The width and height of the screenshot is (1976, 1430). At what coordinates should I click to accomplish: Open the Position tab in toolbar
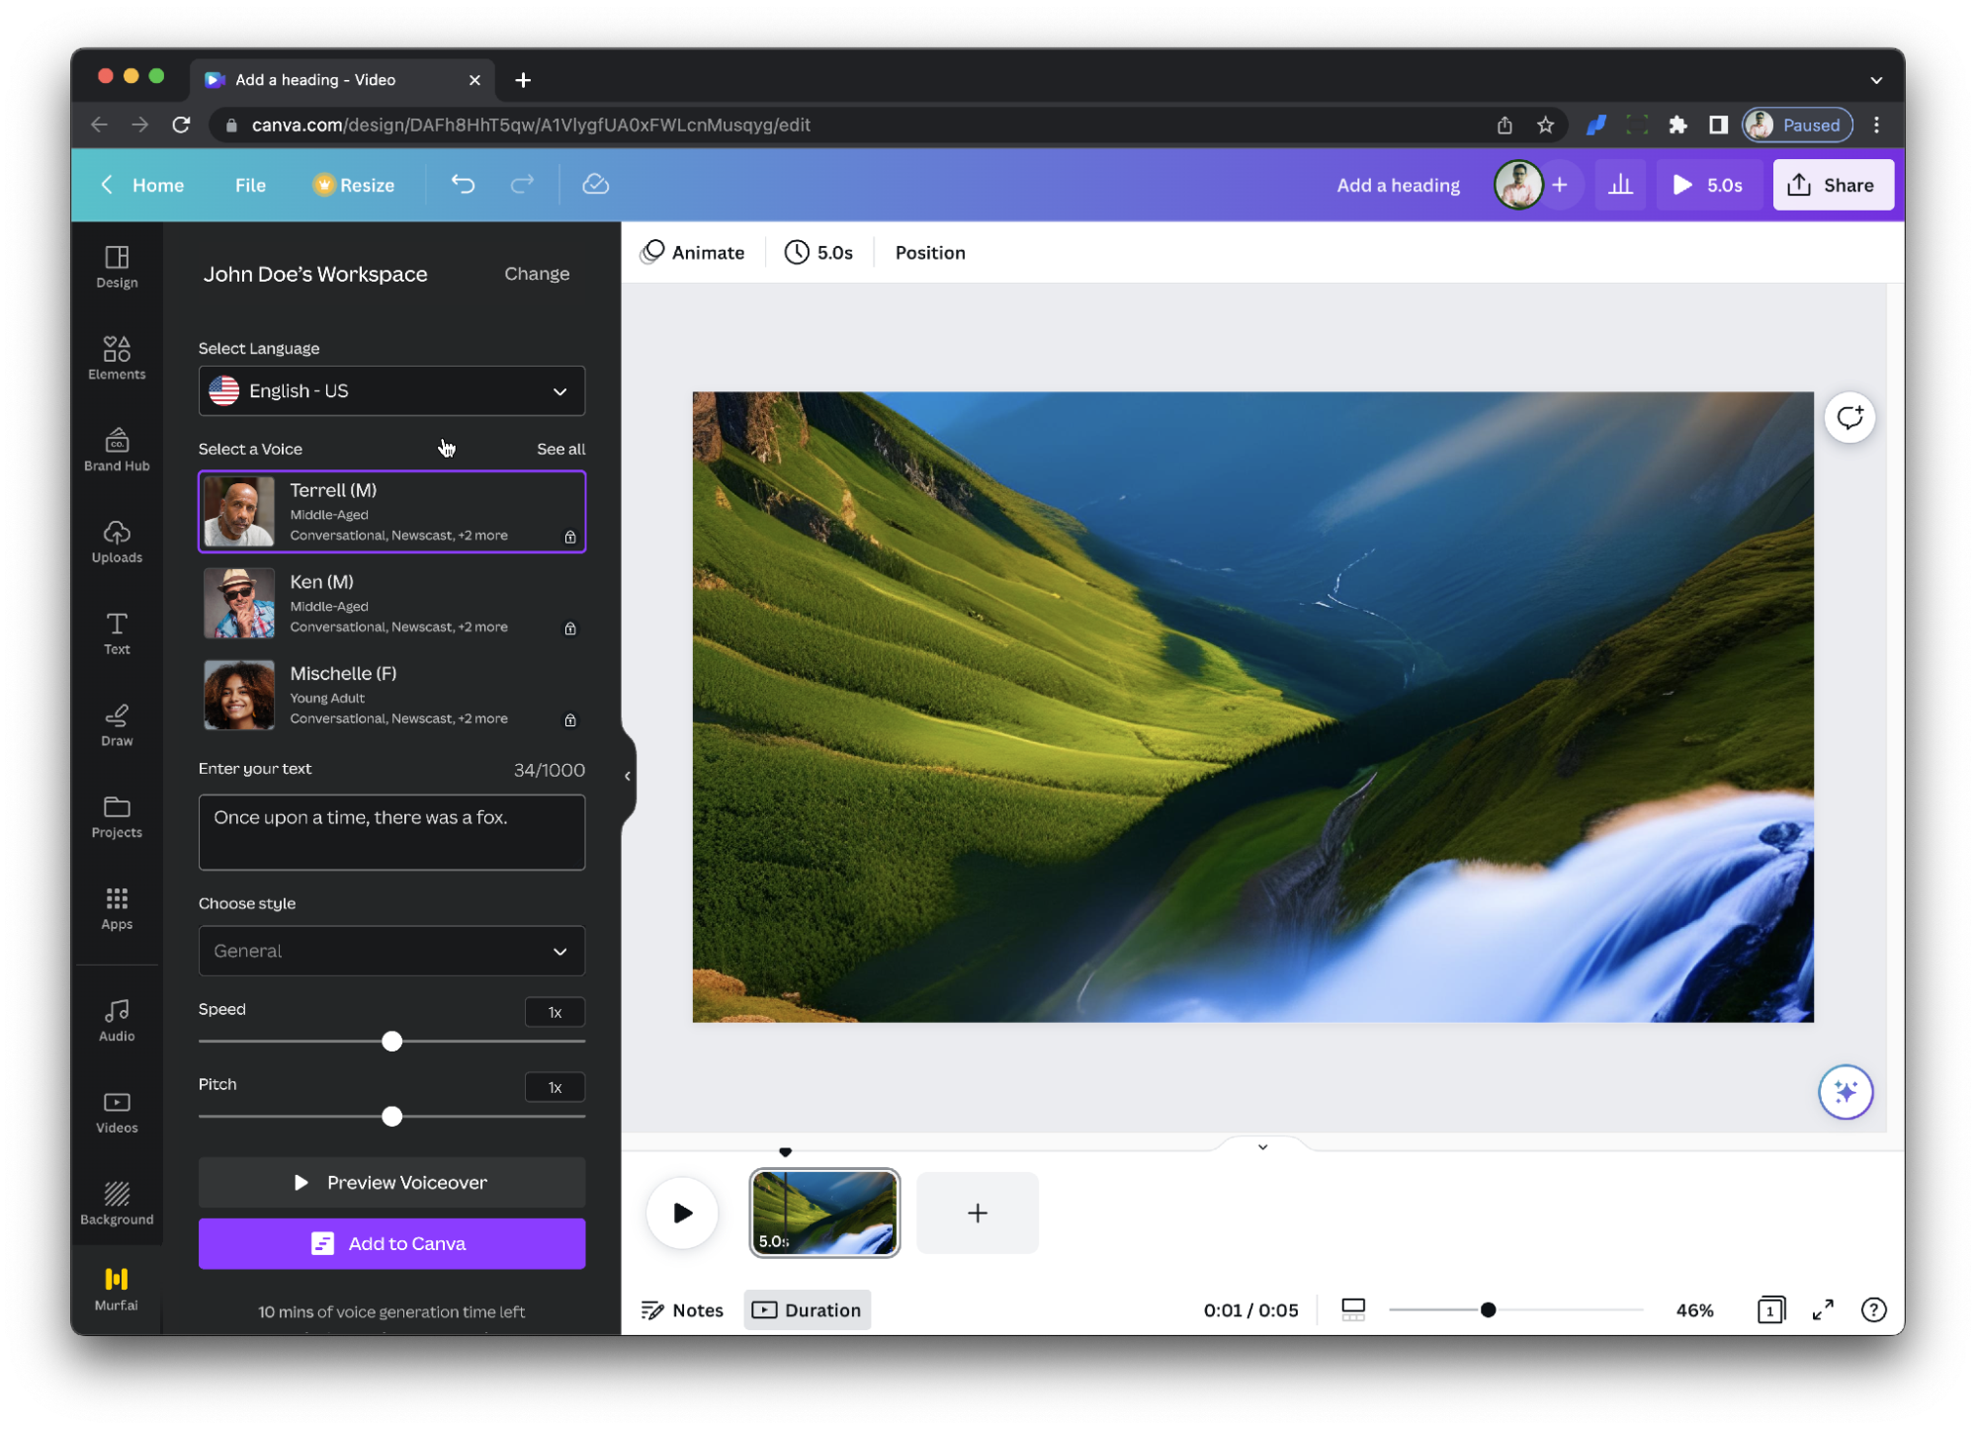click(929, 253)
